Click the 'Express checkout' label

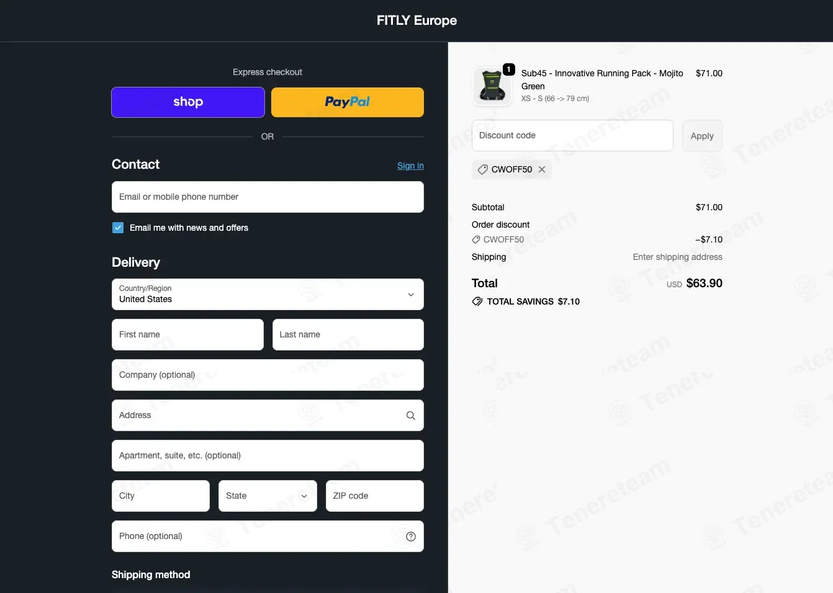tap(268, 72)
